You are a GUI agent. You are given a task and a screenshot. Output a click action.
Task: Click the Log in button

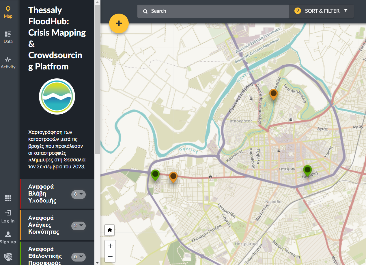(x=8, y=217)
